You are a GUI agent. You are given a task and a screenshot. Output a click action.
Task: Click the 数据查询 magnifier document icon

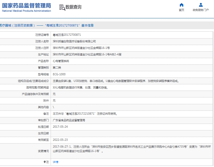62,7
